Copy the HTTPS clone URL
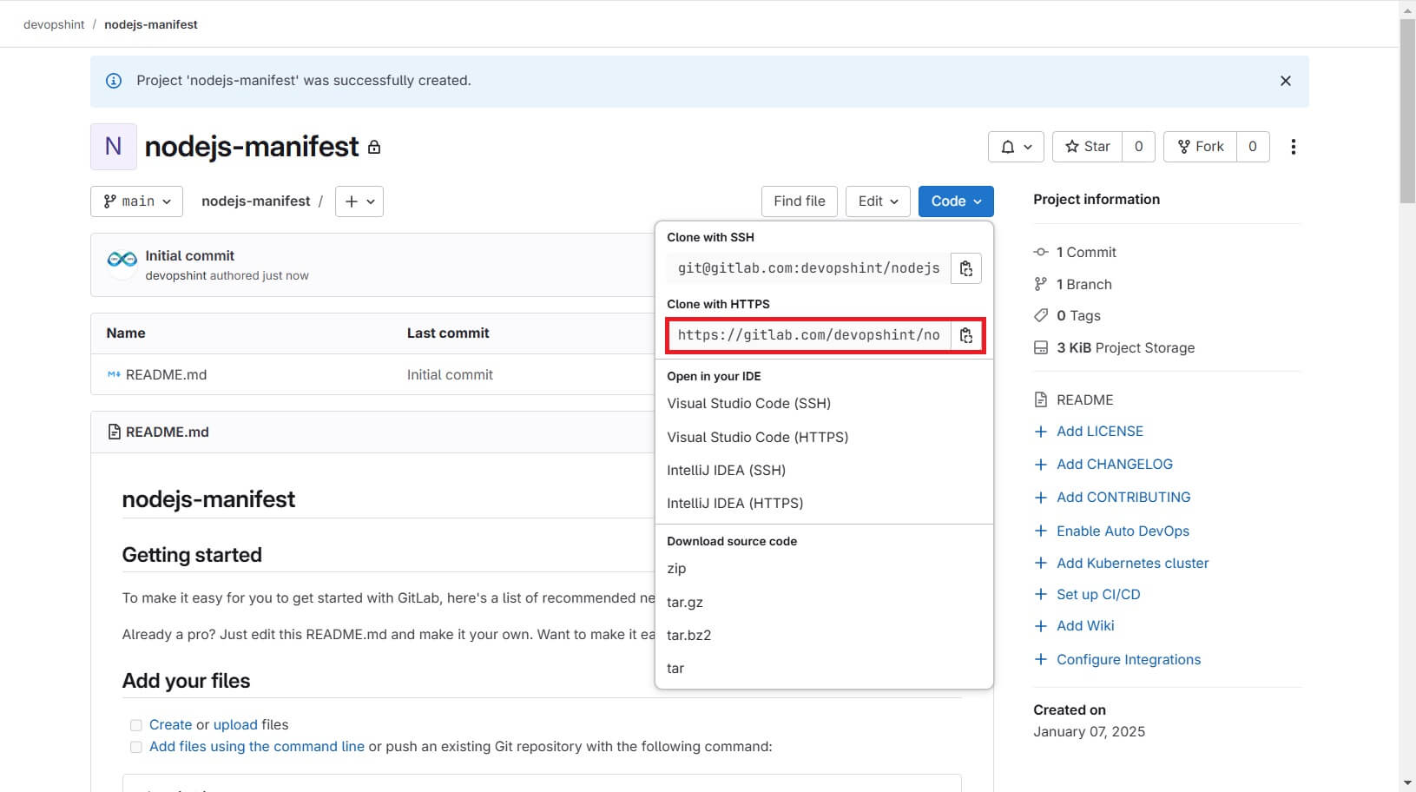Image resolution: width=1416 pixels, height=792 pixels. pyautogui.click(x=965, y=335)
